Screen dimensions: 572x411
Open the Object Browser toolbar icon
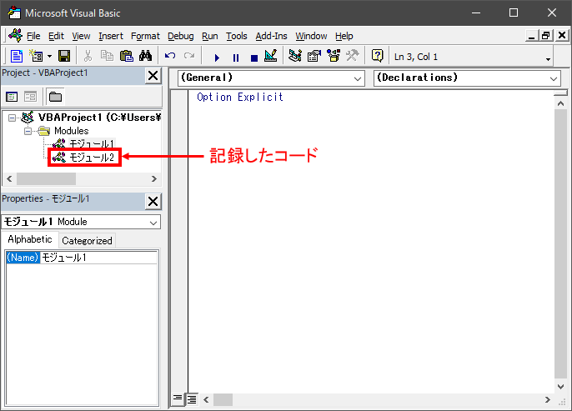point(334,56)
